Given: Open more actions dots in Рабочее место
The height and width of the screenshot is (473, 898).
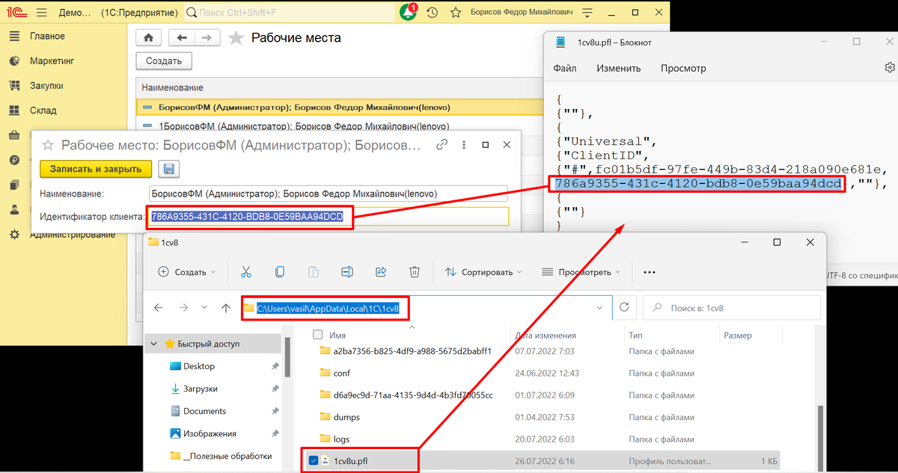Looking at the screenshot, I should point(465,144).
